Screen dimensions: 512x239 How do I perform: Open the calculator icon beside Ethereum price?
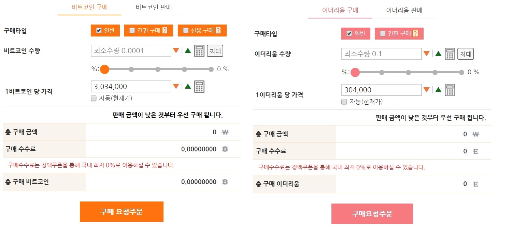click(450, 90)
